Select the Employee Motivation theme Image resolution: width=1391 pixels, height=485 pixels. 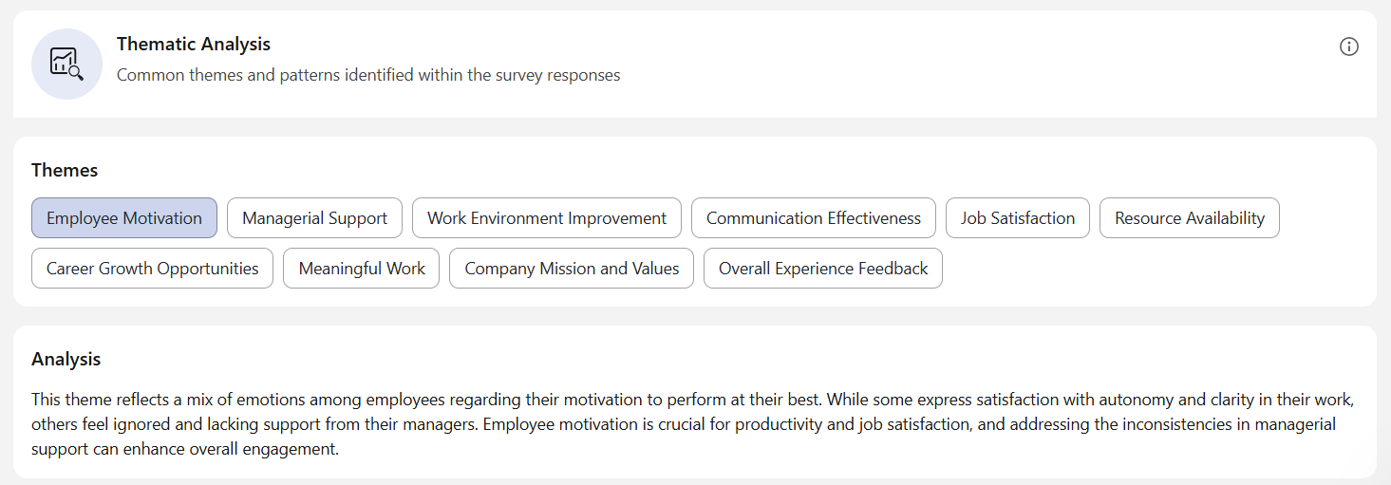coord(124,217)
